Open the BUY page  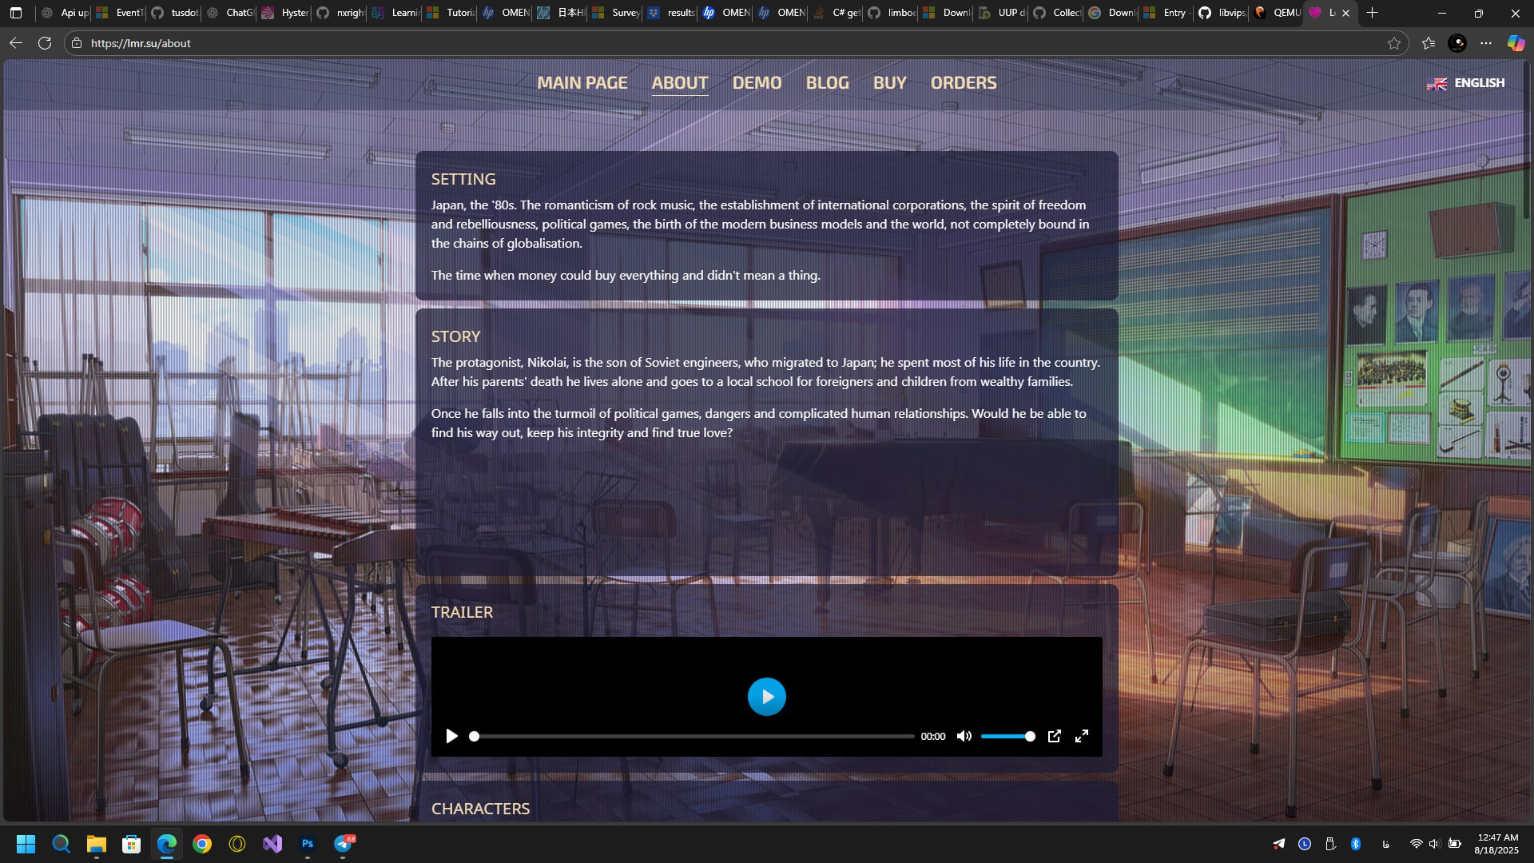[x=889, y=83]
